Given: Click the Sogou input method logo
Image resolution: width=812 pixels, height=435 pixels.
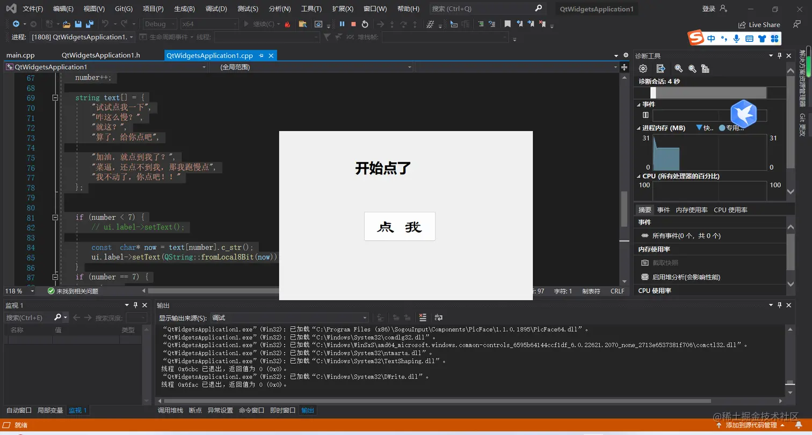Looking at the screenshot, I should click(x=697, y=38).
